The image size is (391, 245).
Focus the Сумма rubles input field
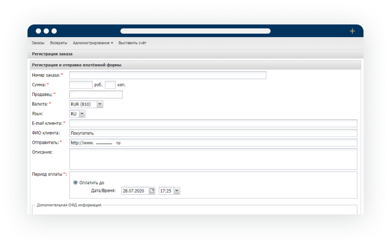point(81,85)
